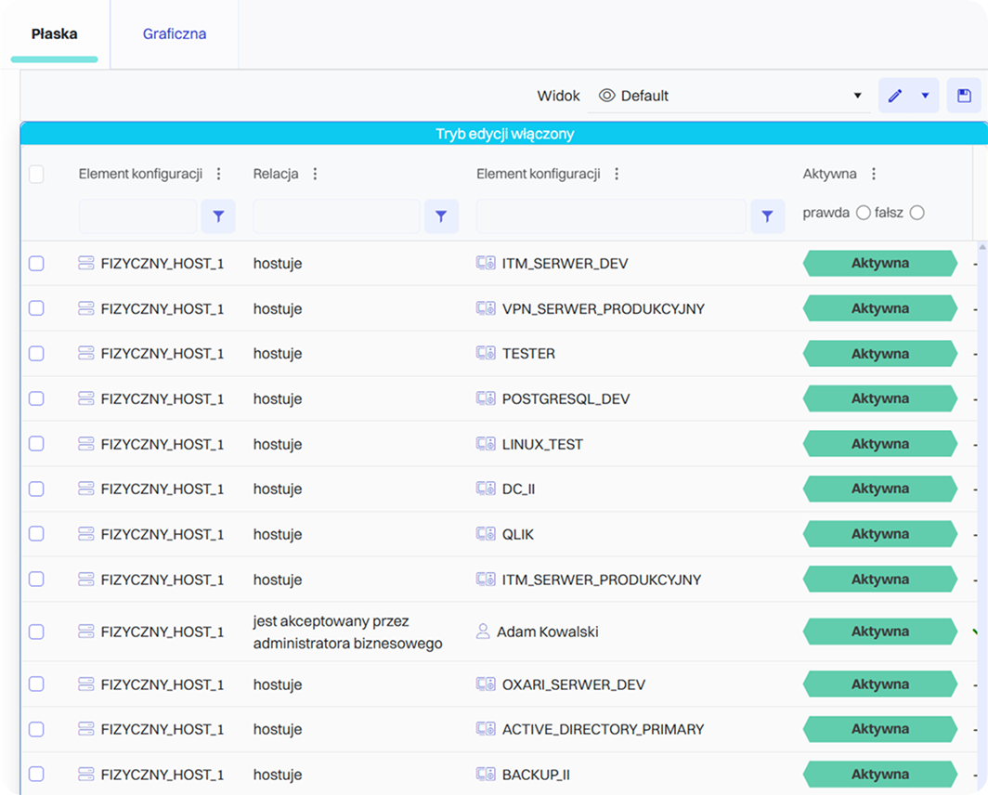Select the Płaska tab
Image resolution: width=988 pixels, height=795 pixels.
[54, 34]
